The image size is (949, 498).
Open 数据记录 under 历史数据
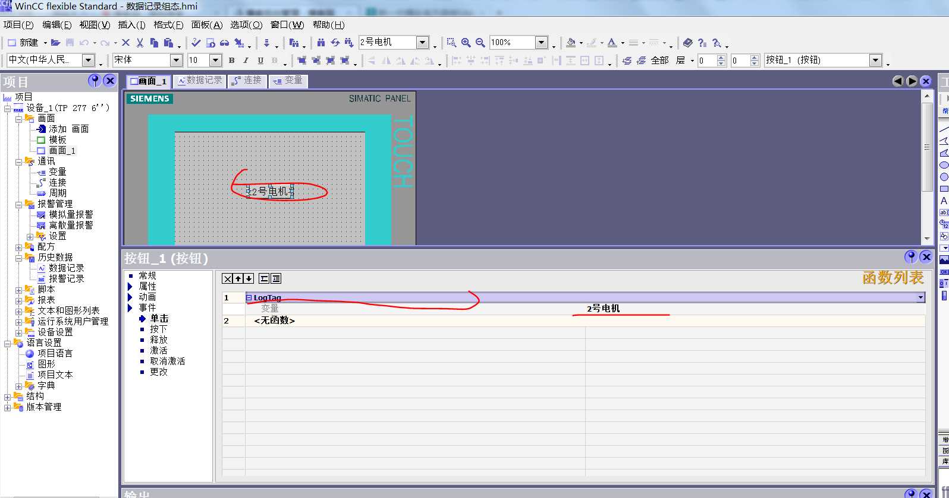coord(66,268)
